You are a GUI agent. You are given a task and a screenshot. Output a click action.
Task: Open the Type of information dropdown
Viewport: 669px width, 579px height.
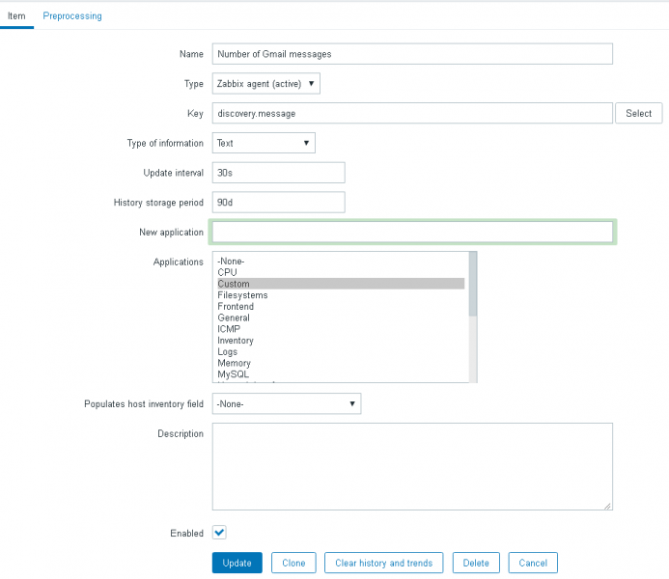(264, 143)
